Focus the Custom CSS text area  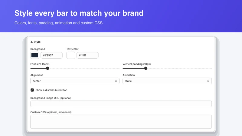click(121, 122)
